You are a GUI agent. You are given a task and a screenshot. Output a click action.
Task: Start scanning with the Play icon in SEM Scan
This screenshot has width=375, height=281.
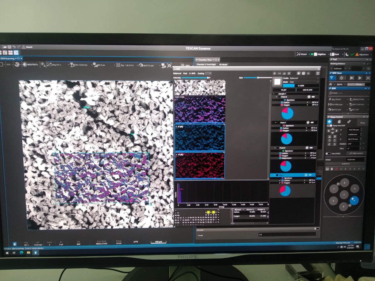[360, 78]
